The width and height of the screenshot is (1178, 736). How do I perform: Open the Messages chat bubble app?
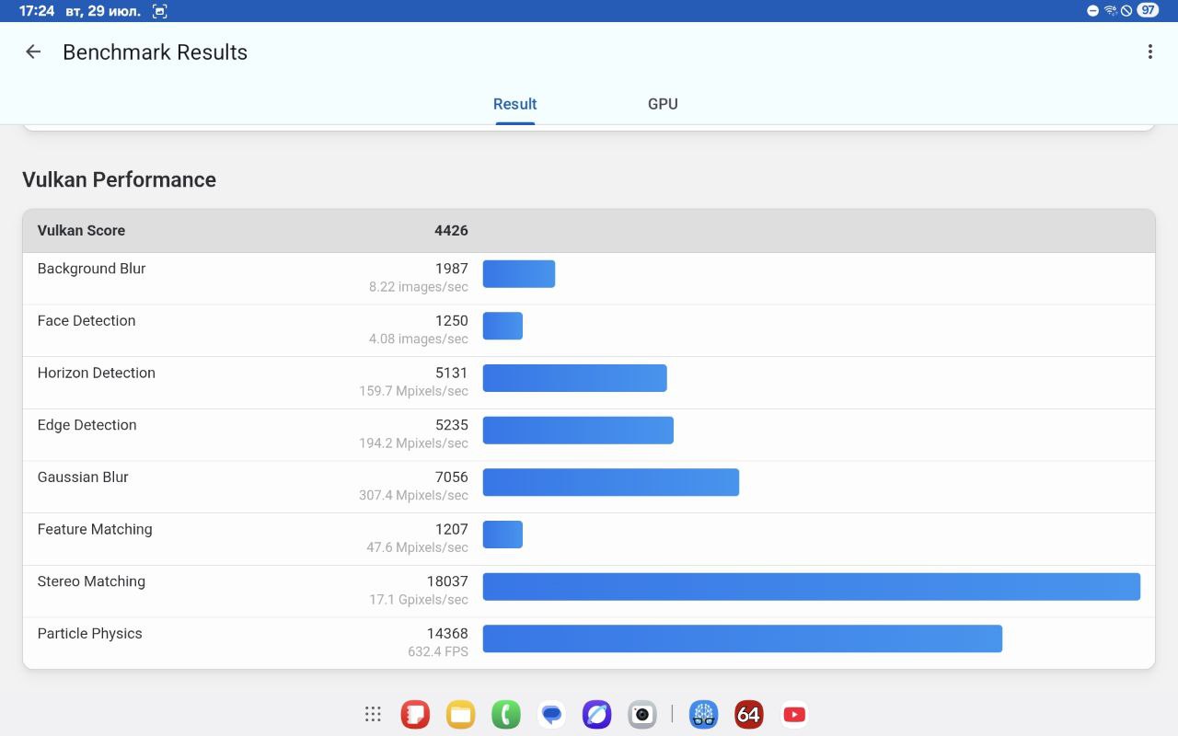click(x=551, y=714)
